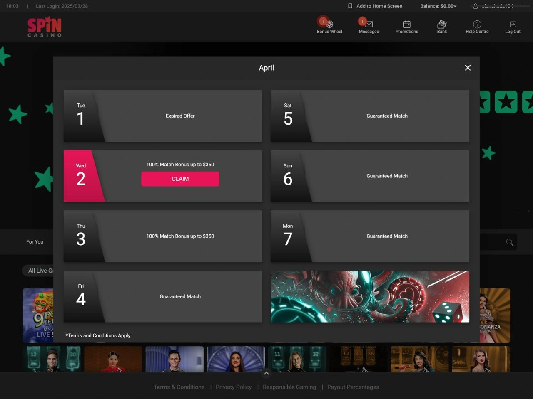Screen dimensions: 533x399
Task: Click the scroll-up chevron above footer
Action: [266, 373]
